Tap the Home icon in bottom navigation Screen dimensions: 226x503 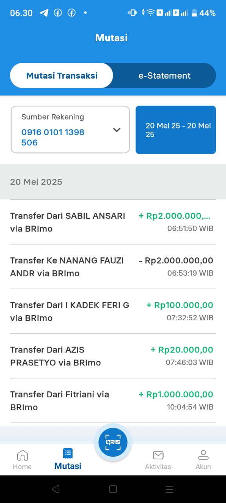point(22,455)
